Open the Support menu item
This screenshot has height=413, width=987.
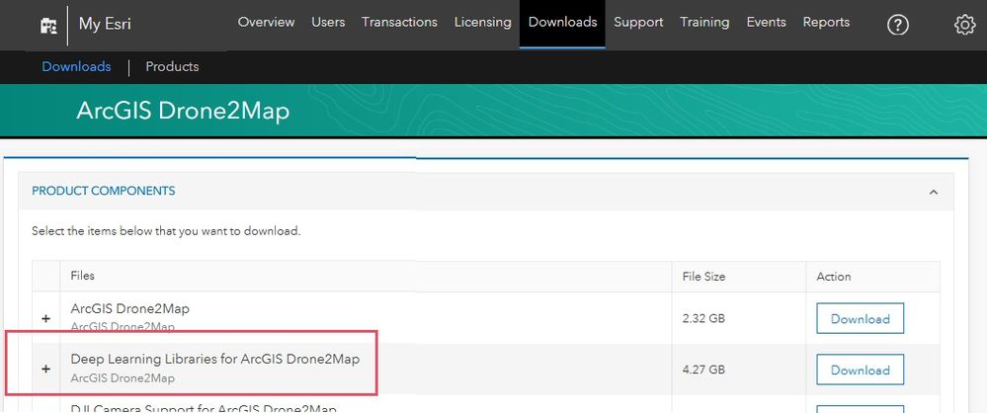[638, 22]
